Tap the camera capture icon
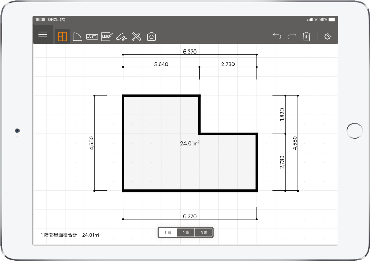 [x=151, y=36]
